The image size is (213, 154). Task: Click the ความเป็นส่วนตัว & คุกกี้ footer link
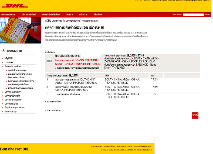[143, 147]
